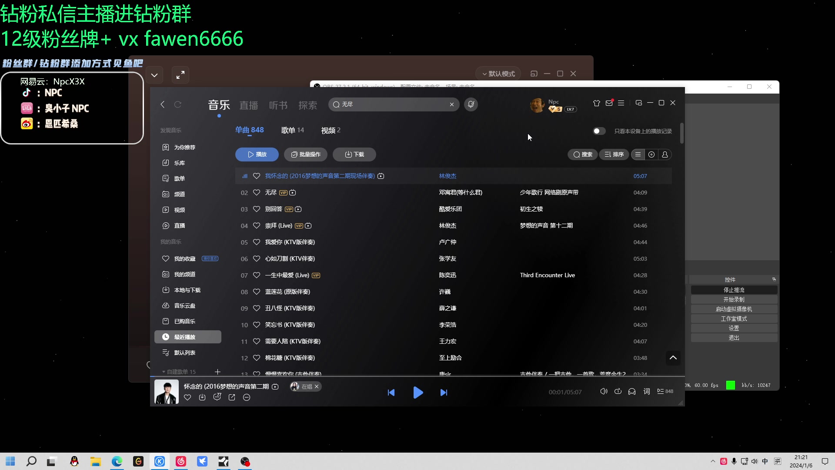Download the currently playing song in player bar
The image size is (835, 470).
click(202, 397)
